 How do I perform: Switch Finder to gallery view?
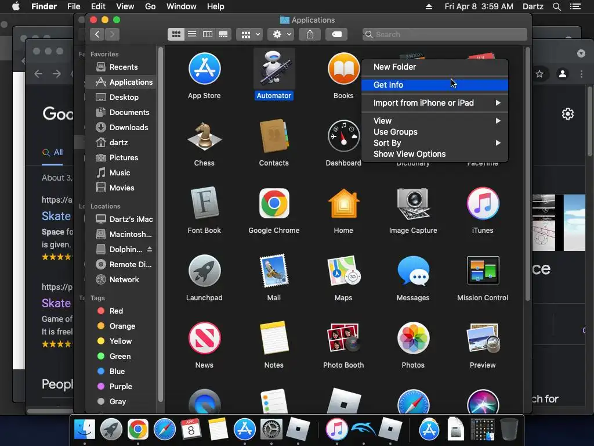pyautogui.click(x=223, y=34)
